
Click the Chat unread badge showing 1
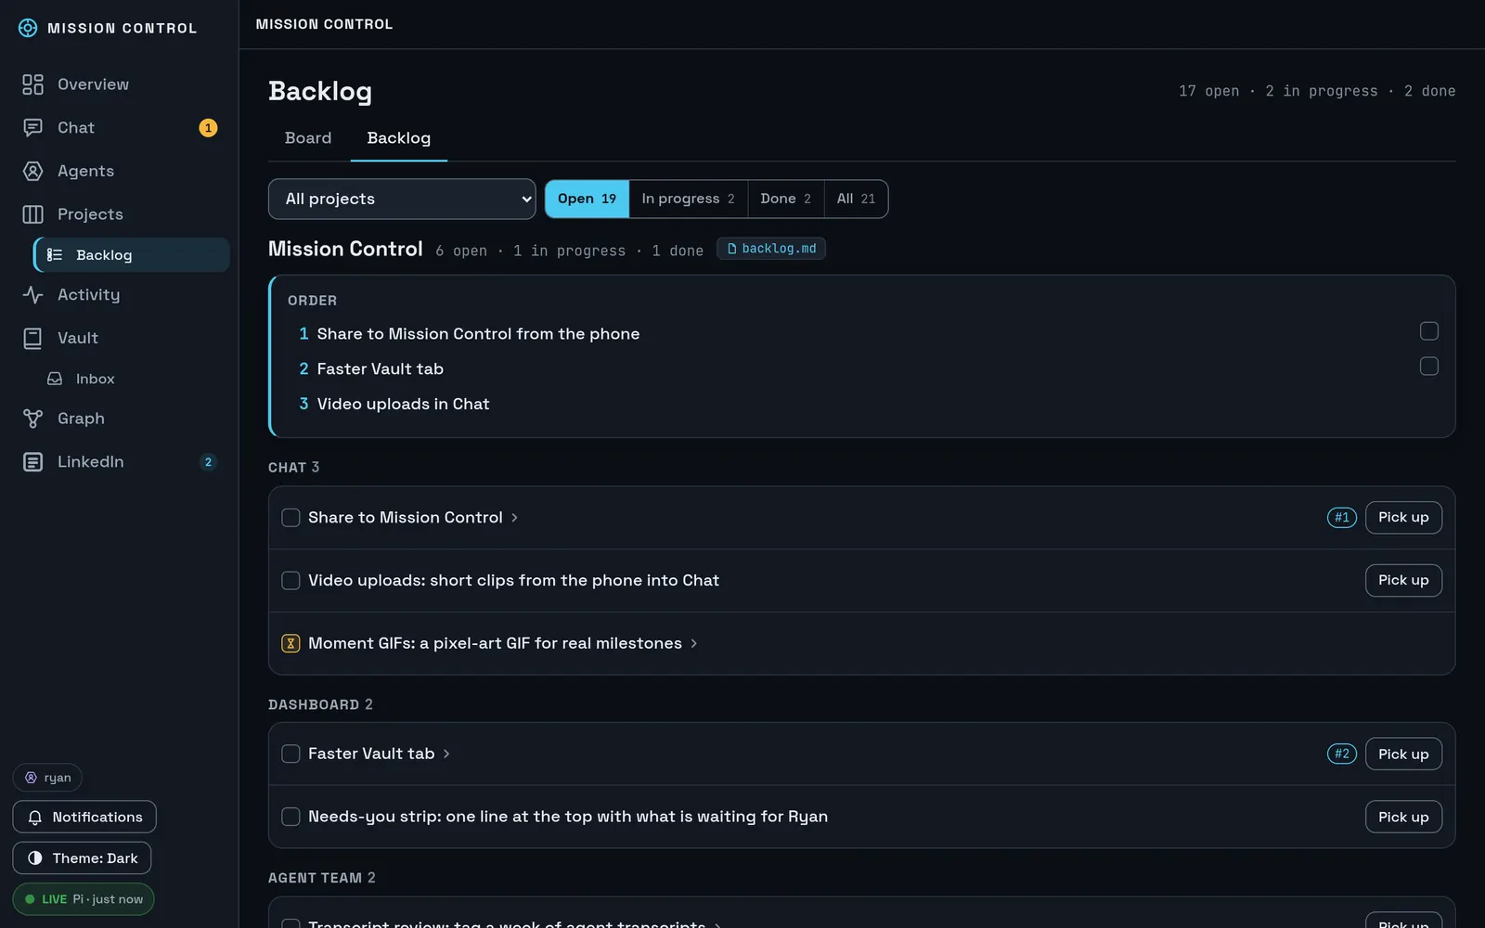(208, 128)
